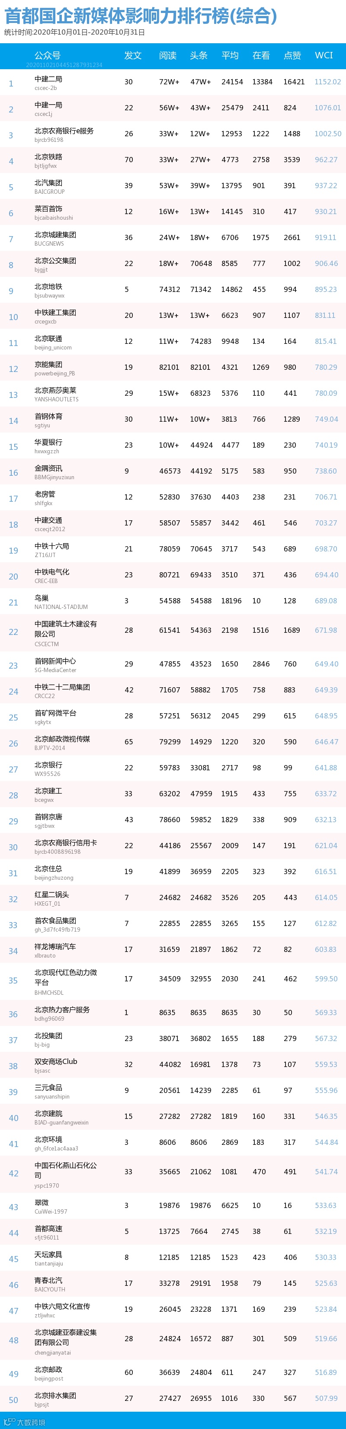Click account ID bj-big under 北投集团
Screen dimensions: 346x1429
pos(42,1045)
